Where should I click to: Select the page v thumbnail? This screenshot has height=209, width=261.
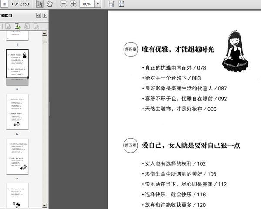pyautogui.click(x=17, y=156)
